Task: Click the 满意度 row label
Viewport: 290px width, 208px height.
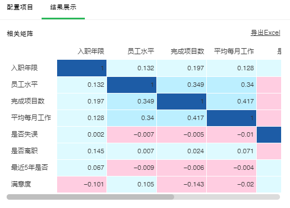Action: point(21,184)
